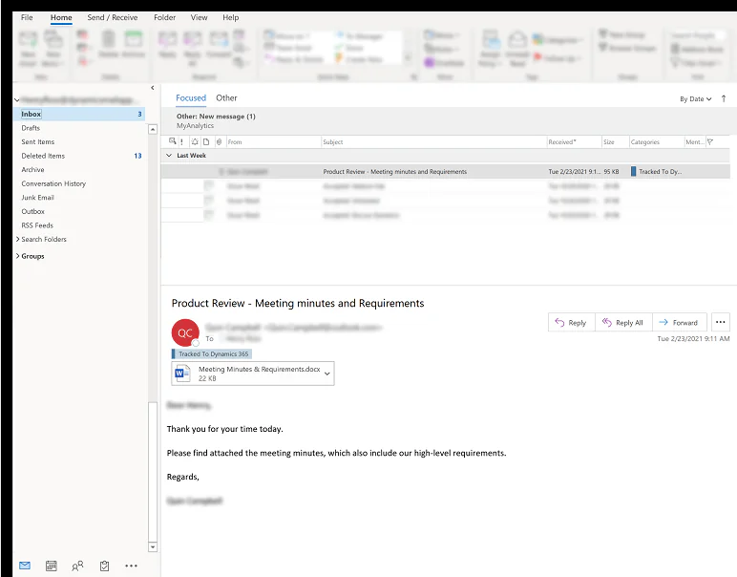Viewport: 737px width, 577px height.
Task: Click the folder pane scroll up arrow
Action: point(153,129)
